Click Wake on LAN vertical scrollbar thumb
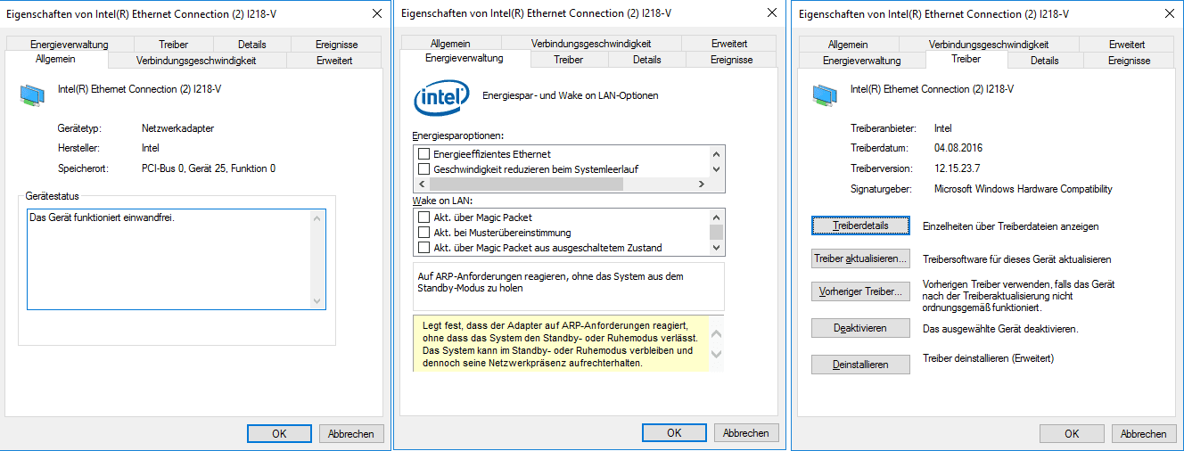The width and height of the screenshot is (1184, 451). coord(716,232)
